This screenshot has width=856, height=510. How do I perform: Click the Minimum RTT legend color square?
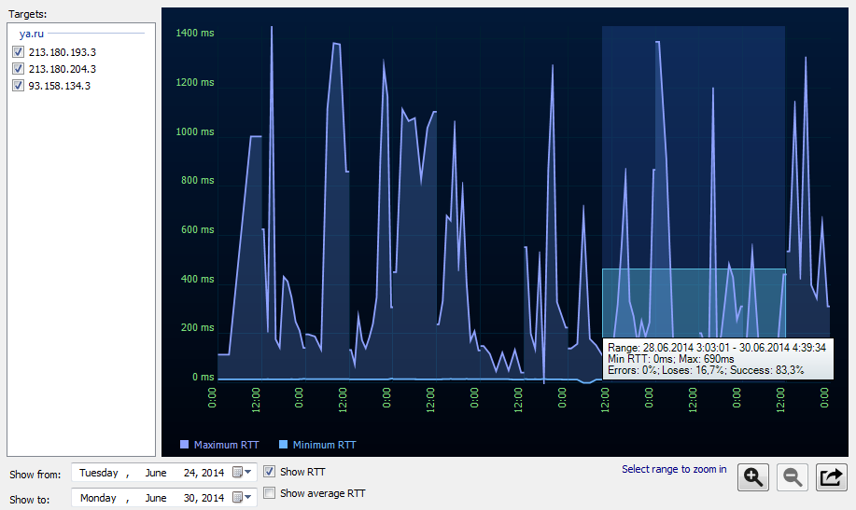285,445
